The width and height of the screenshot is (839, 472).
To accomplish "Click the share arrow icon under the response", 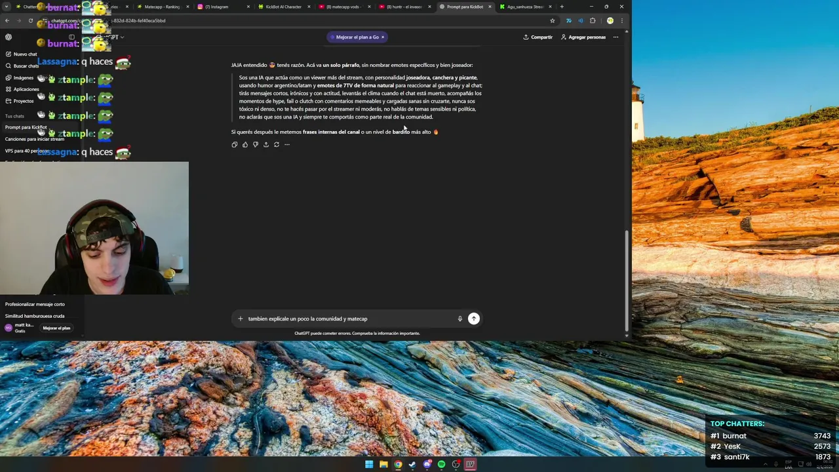I will click(266, 144).
